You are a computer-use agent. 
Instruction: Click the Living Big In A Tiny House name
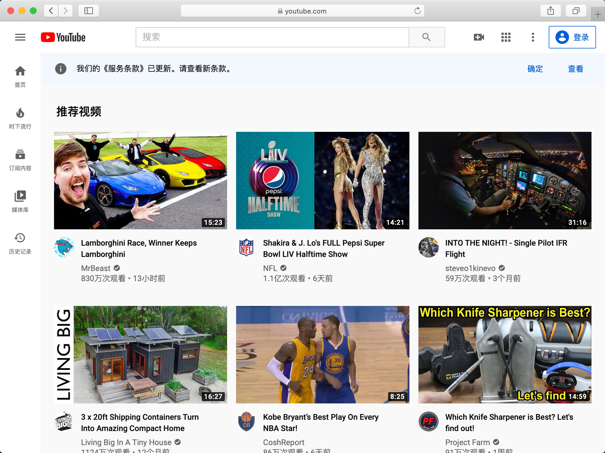click(x=126, y=442)
